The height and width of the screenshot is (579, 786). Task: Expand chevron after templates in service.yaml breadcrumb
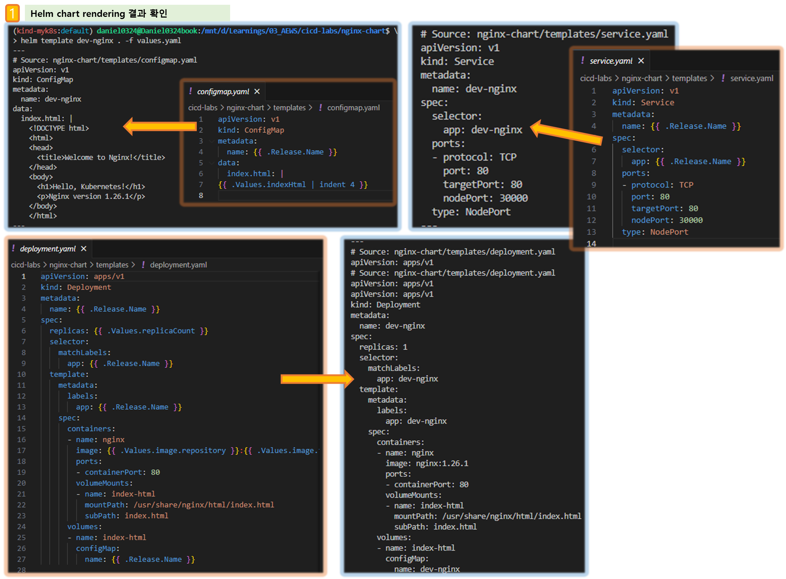click(712, 78)
